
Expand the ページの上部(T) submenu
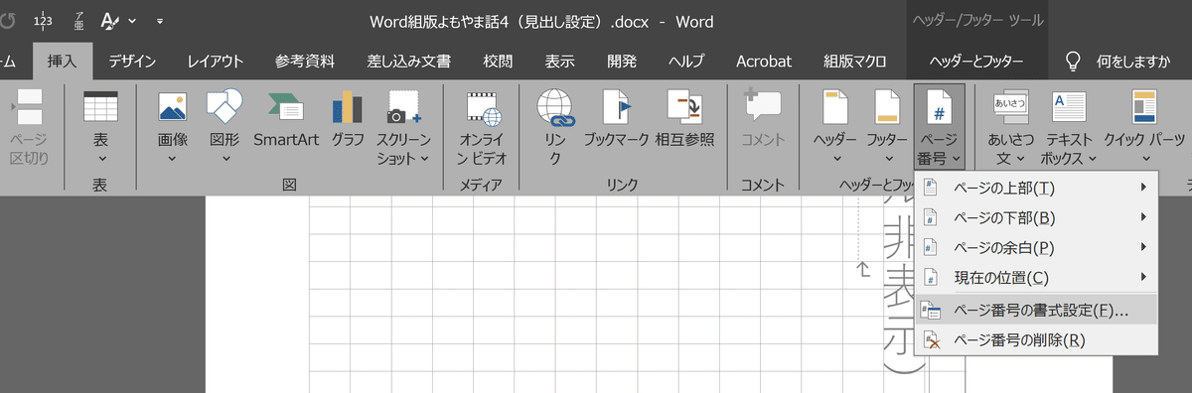(1038, 188)
